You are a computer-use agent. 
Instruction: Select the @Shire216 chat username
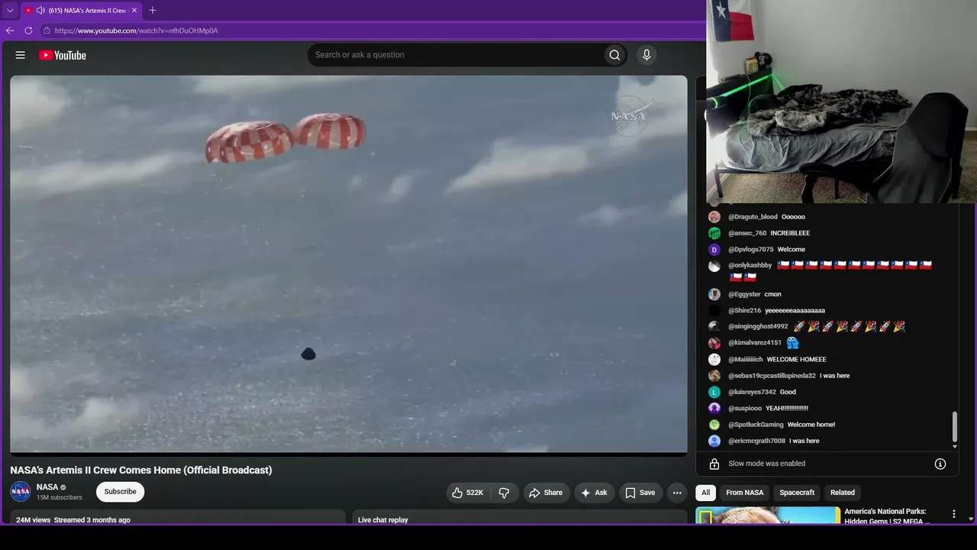point(744,311)
